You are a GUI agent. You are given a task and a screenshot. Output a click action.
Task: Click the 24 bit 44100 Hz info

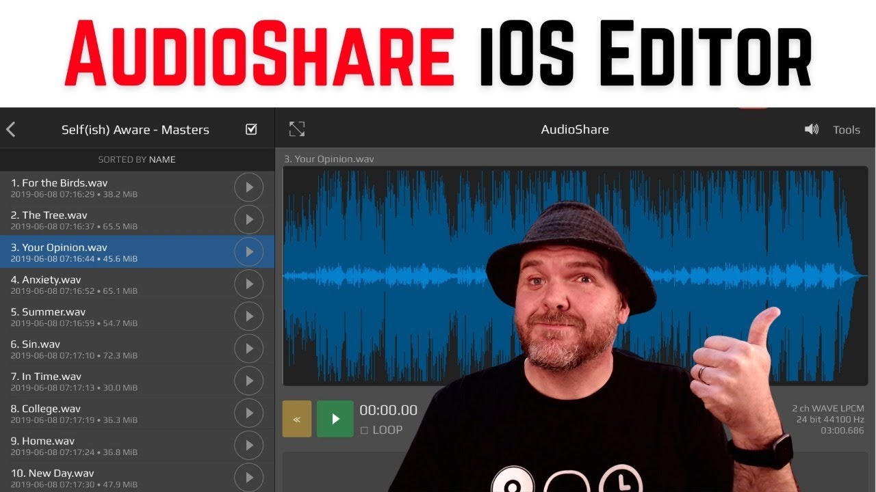click(830, 420)
